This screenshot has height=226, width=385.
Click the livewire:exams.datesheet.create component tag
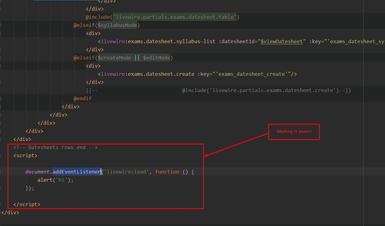pos(145,74)
